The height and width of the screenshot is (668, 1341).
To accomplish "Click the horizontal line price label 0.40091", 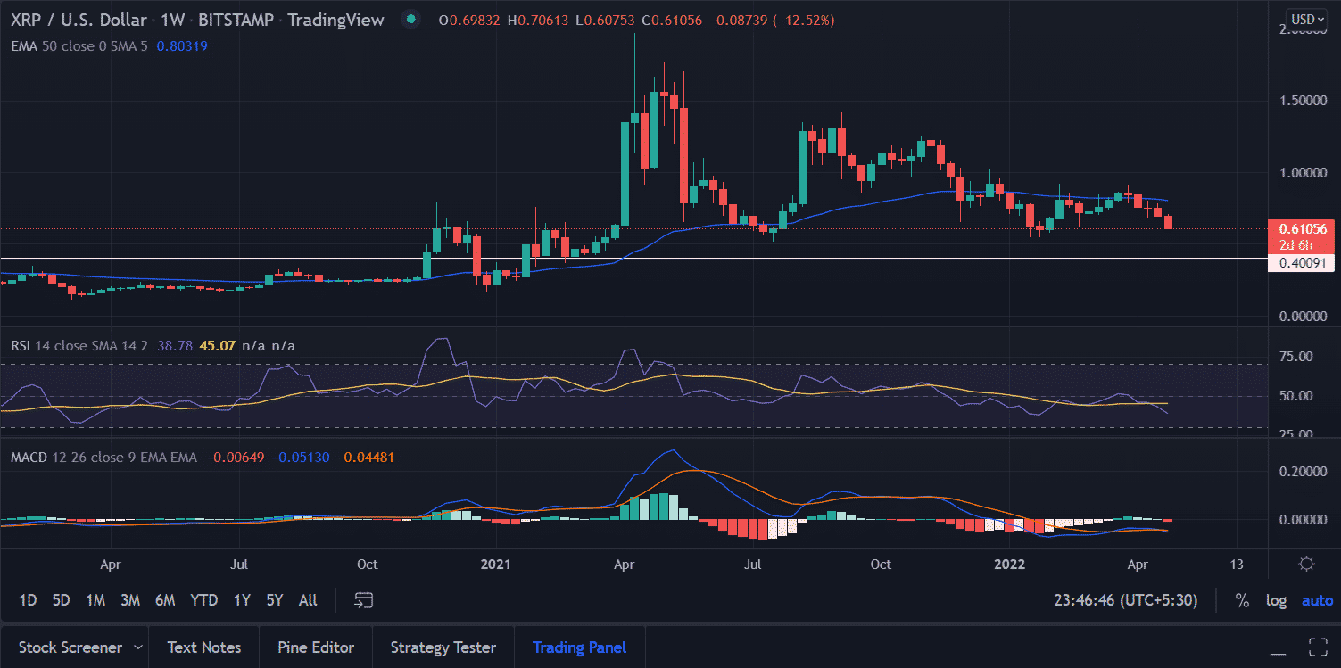I will 1304,263.
